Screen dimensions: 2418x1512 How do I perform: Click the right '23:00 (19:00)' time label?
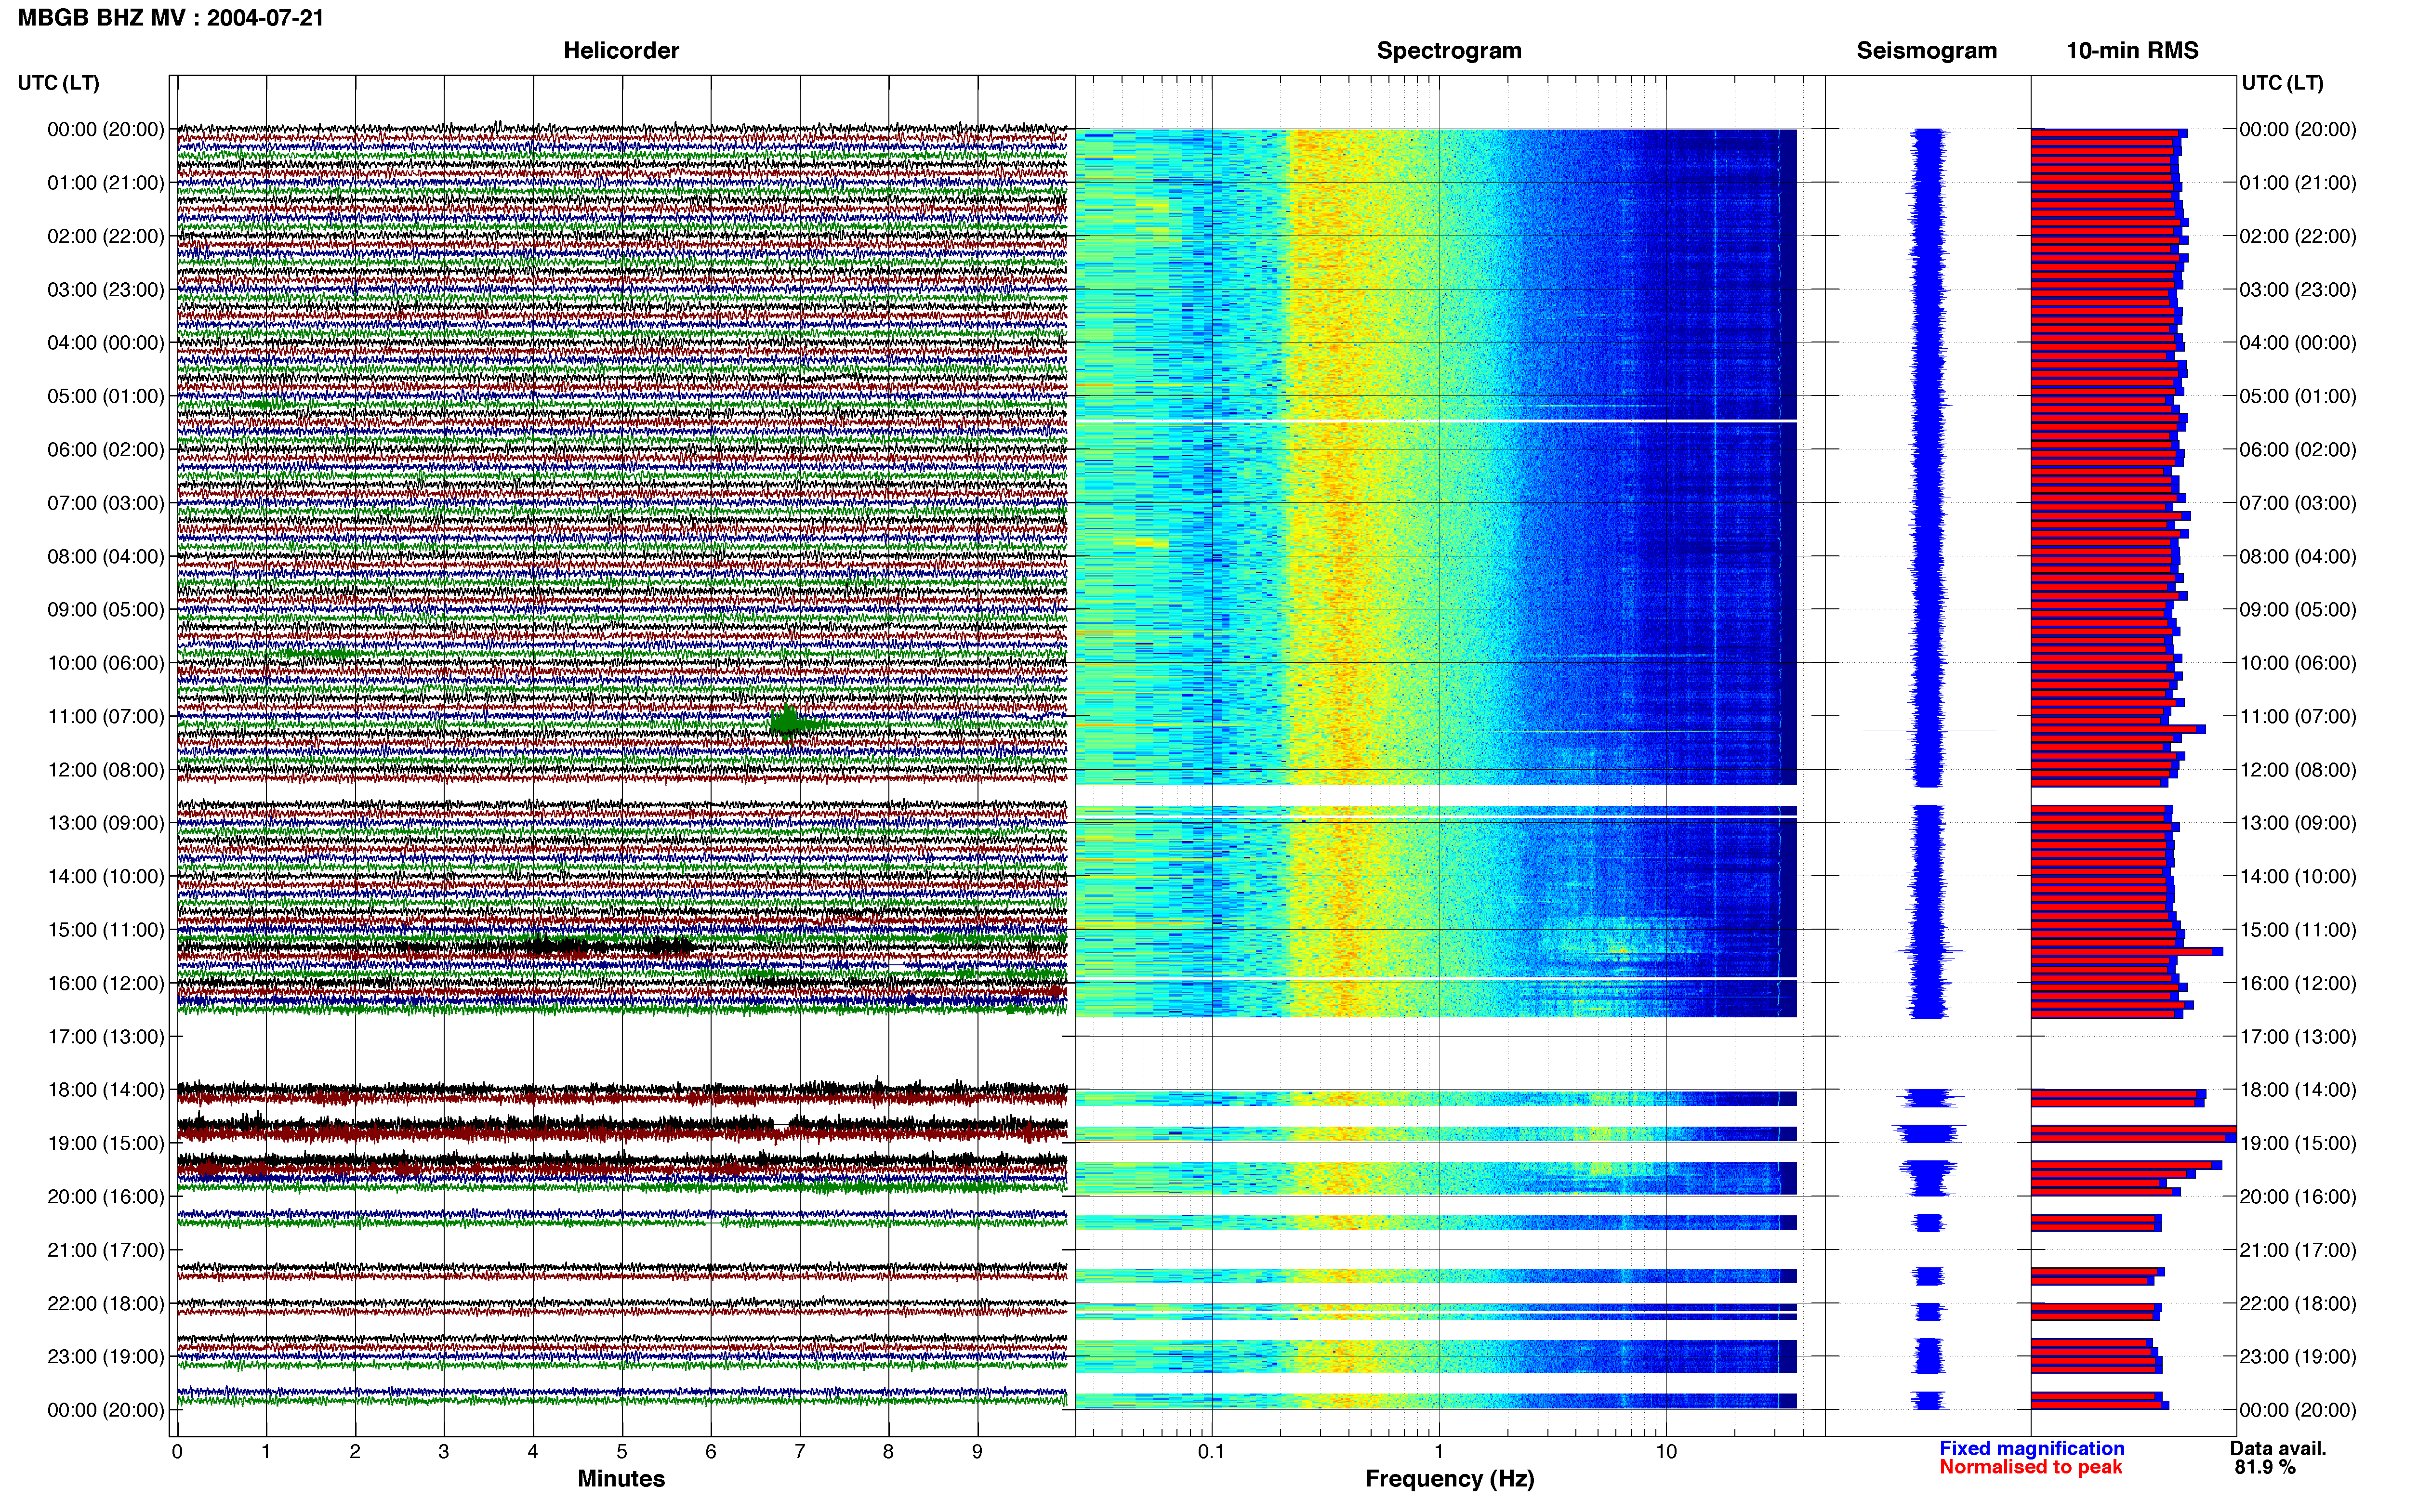(2298, 1356)
